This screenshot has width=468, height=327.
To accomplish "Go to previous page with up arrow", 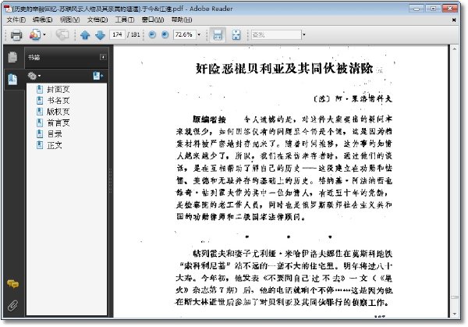I will 85,35.
